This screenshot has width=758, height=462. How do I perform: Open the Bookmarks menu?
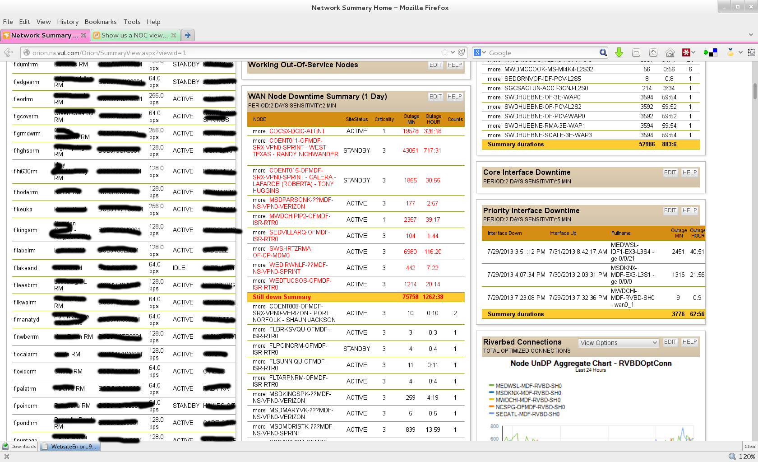coord(100,22)
